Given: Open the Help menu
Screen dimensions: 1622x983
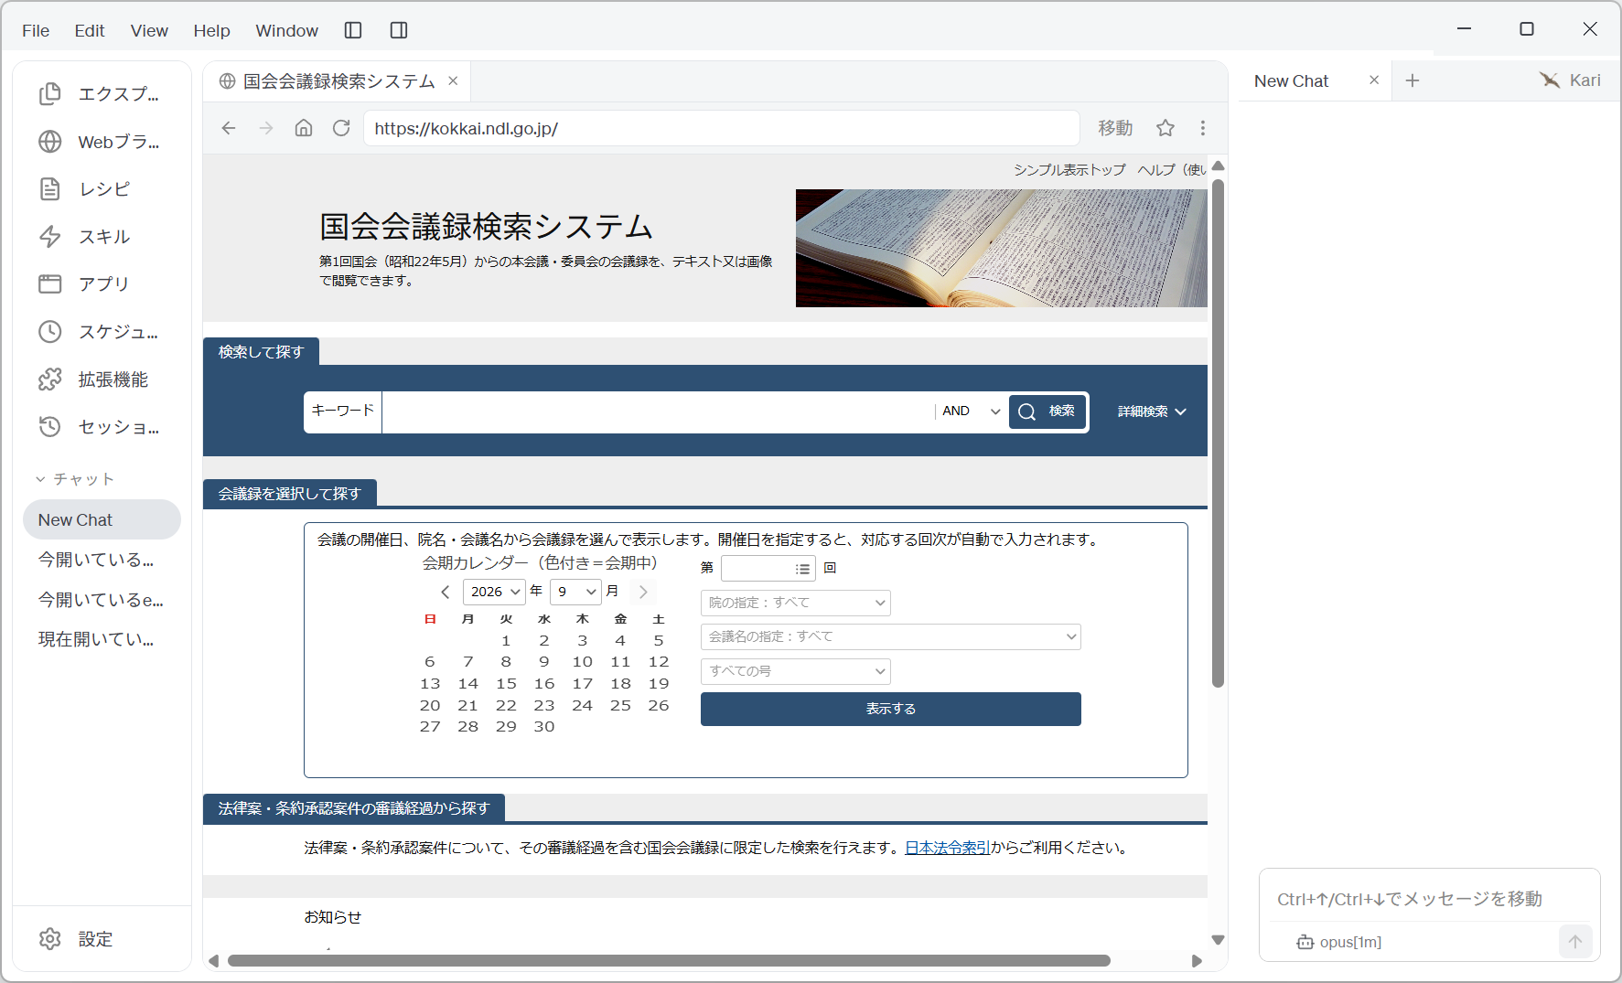Looking at the screenshot, I should (211, 30).
